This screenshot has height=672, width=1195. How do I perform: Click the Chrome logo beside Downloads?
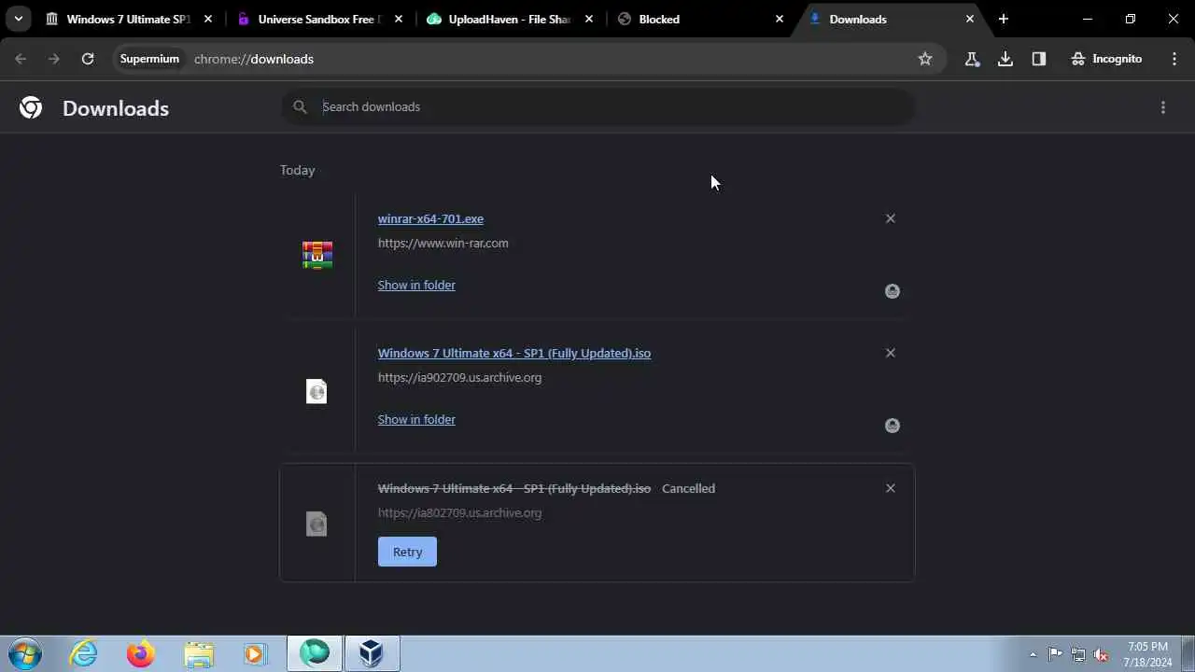pyautogui.click(x=31, y=107)
